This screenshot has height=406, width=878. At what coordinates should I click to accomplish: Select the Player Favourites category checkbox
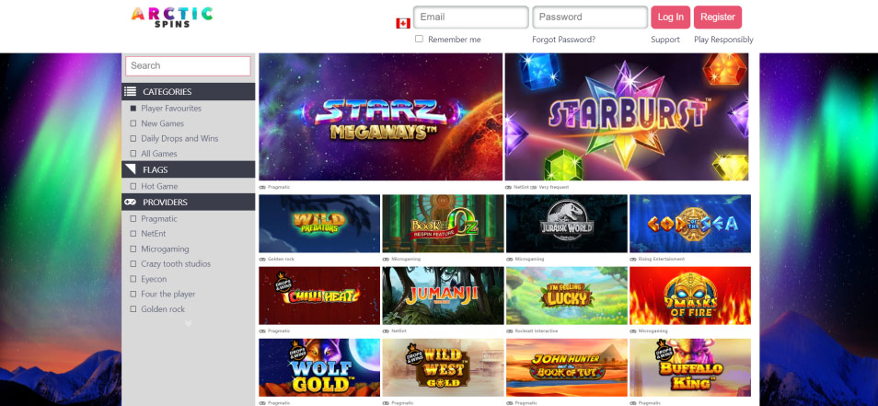[x=133, y=108]
